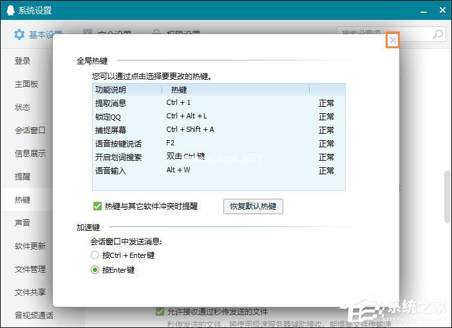Select the 按Enter键 radio option
Viewport: 452px width, 328px height.
coord(96,270)
